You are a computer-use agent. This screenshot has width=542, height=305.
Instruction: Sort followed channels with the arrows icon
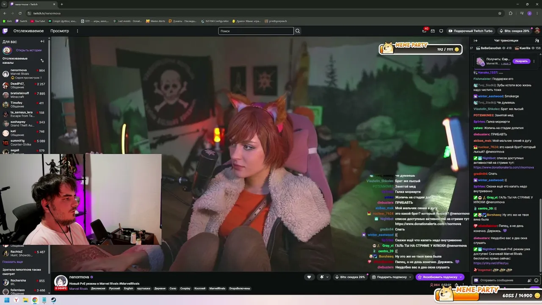[42, 61]
